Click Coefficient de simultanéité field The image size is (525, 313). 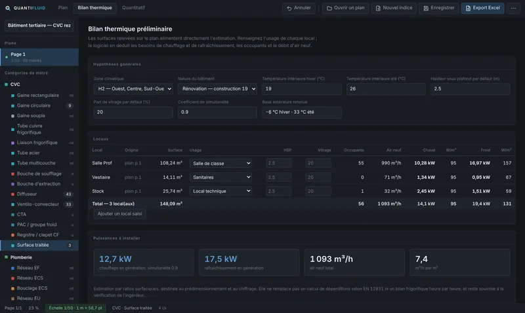(x=217, y=112)
